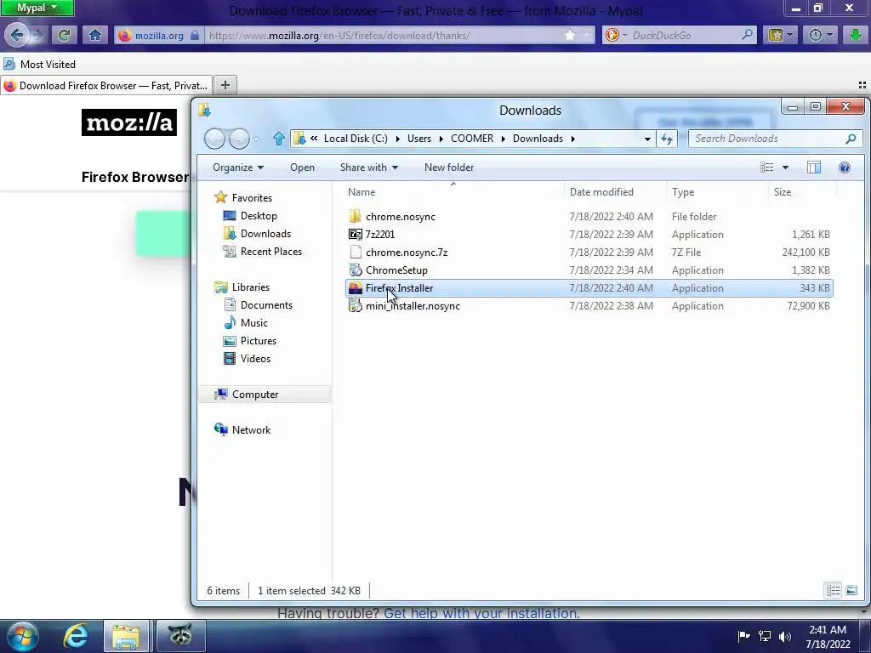Select the ChromeSetup file icon

coord(355,270)
